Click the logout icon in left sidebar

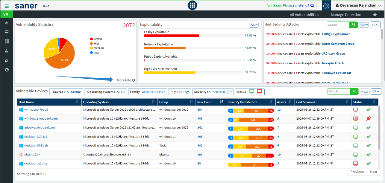pos(7,70)
